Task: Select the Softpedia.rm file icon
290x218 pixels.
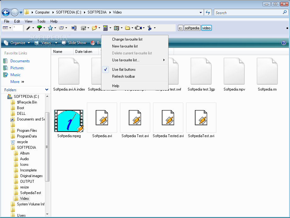Action: pos(267,71)
